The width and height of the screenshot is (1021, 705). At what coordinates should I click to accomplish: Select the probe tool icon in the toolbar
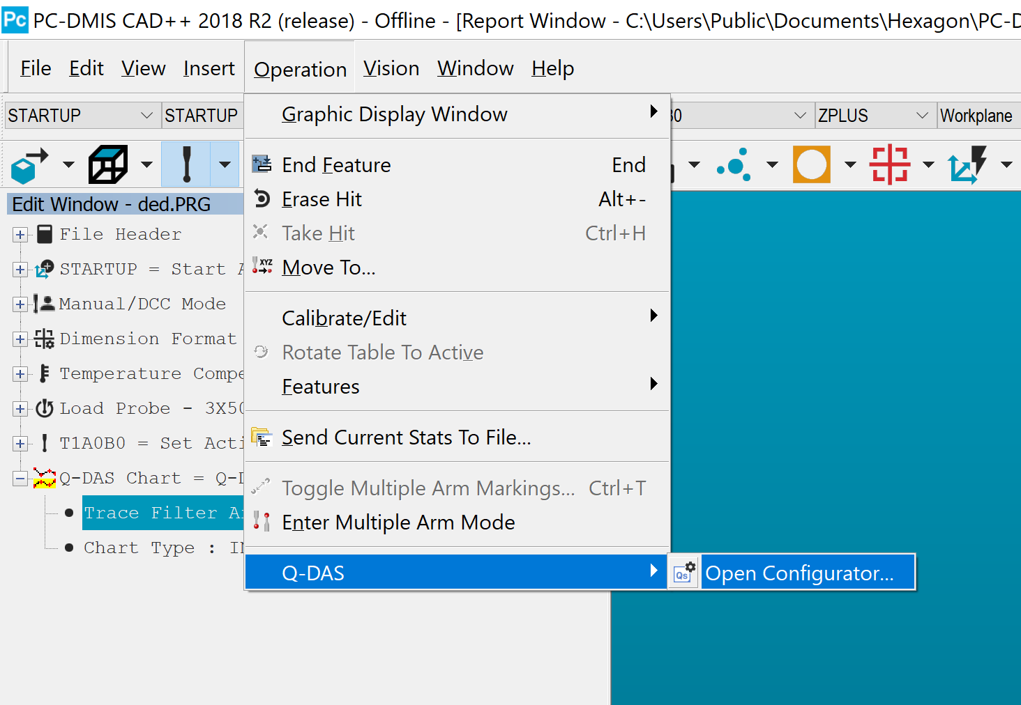[x=188, y=164]
